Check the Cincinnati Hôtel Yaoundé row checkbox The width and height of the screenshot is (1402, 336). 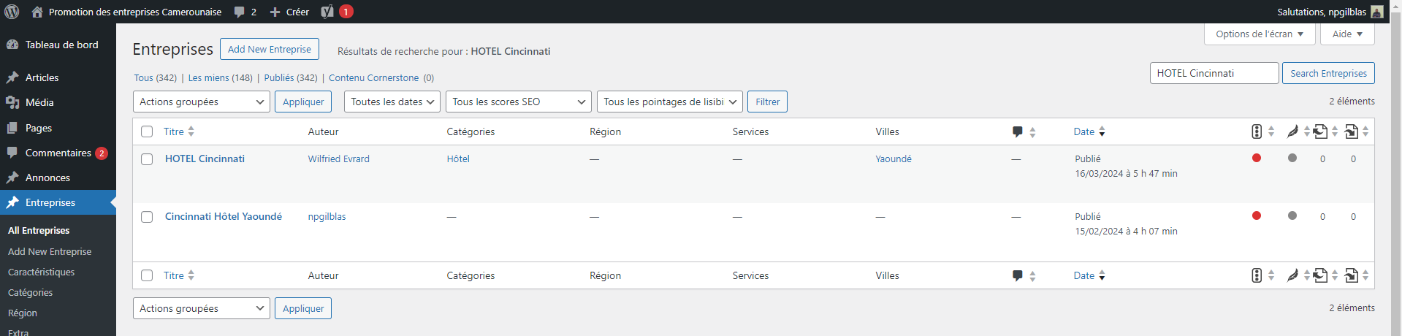click(x=147, y=217)
